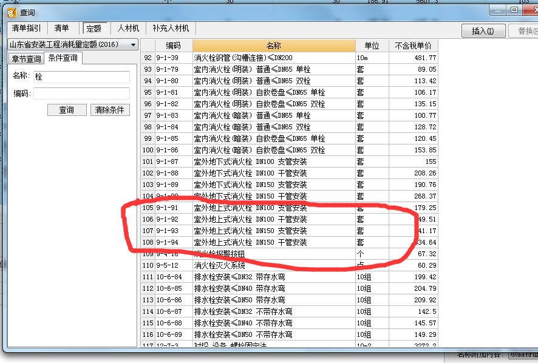Sort by the 编码 column header

pyautogui.click(x=174, y=46)
